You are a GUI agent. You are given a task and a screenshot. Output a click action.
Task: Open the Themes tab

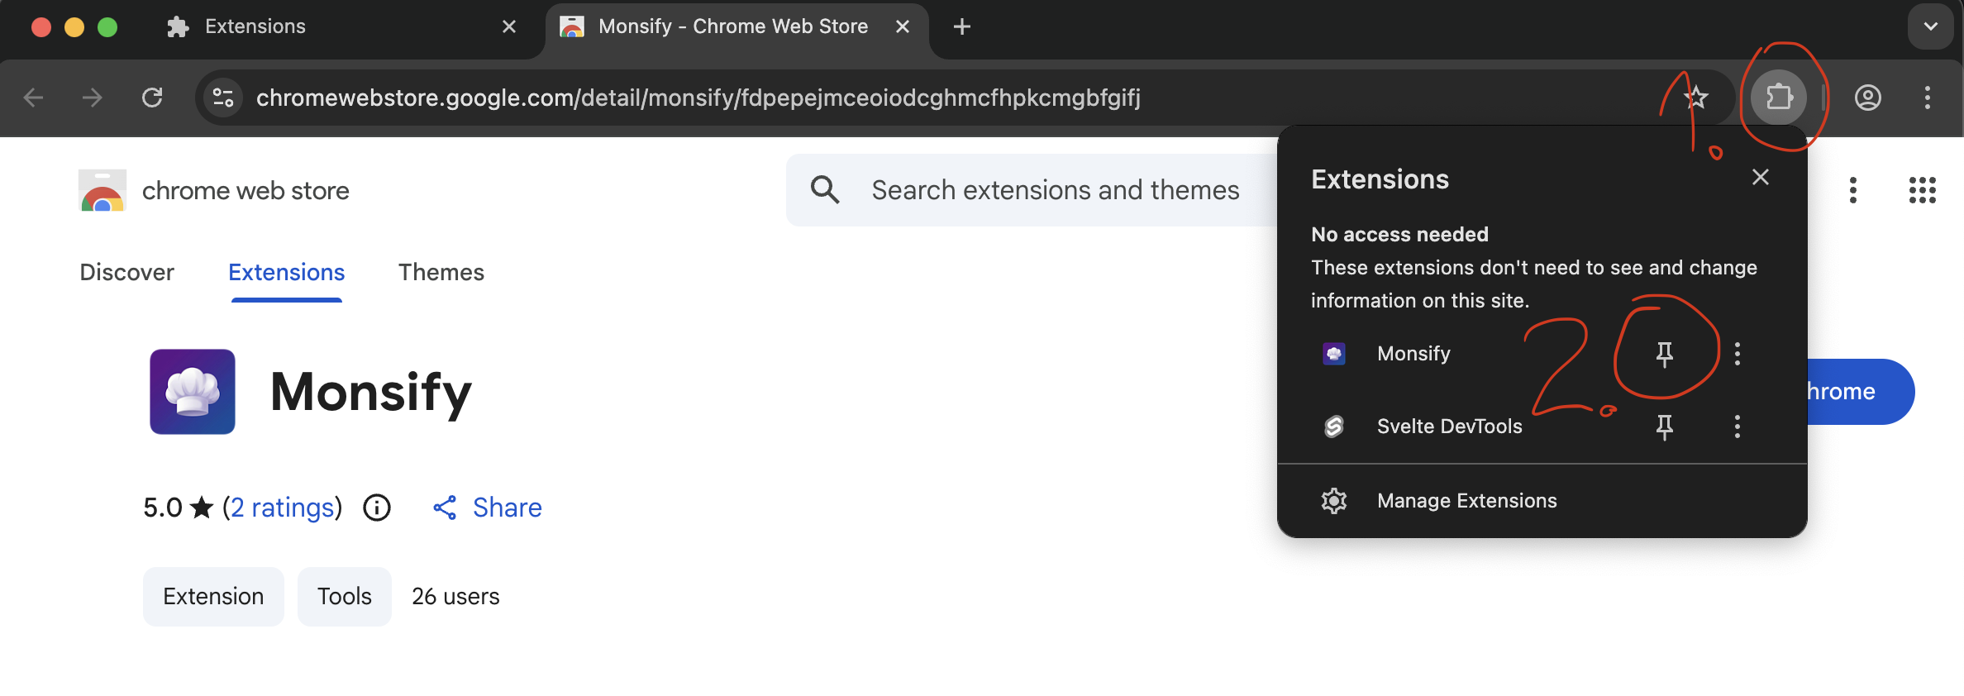(x=441, y=272)
